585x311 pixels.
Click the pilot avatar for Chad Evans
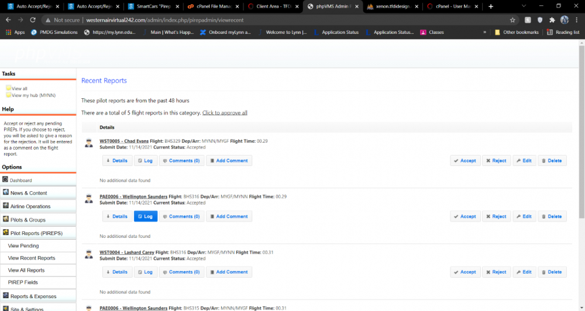click(89, 143)
